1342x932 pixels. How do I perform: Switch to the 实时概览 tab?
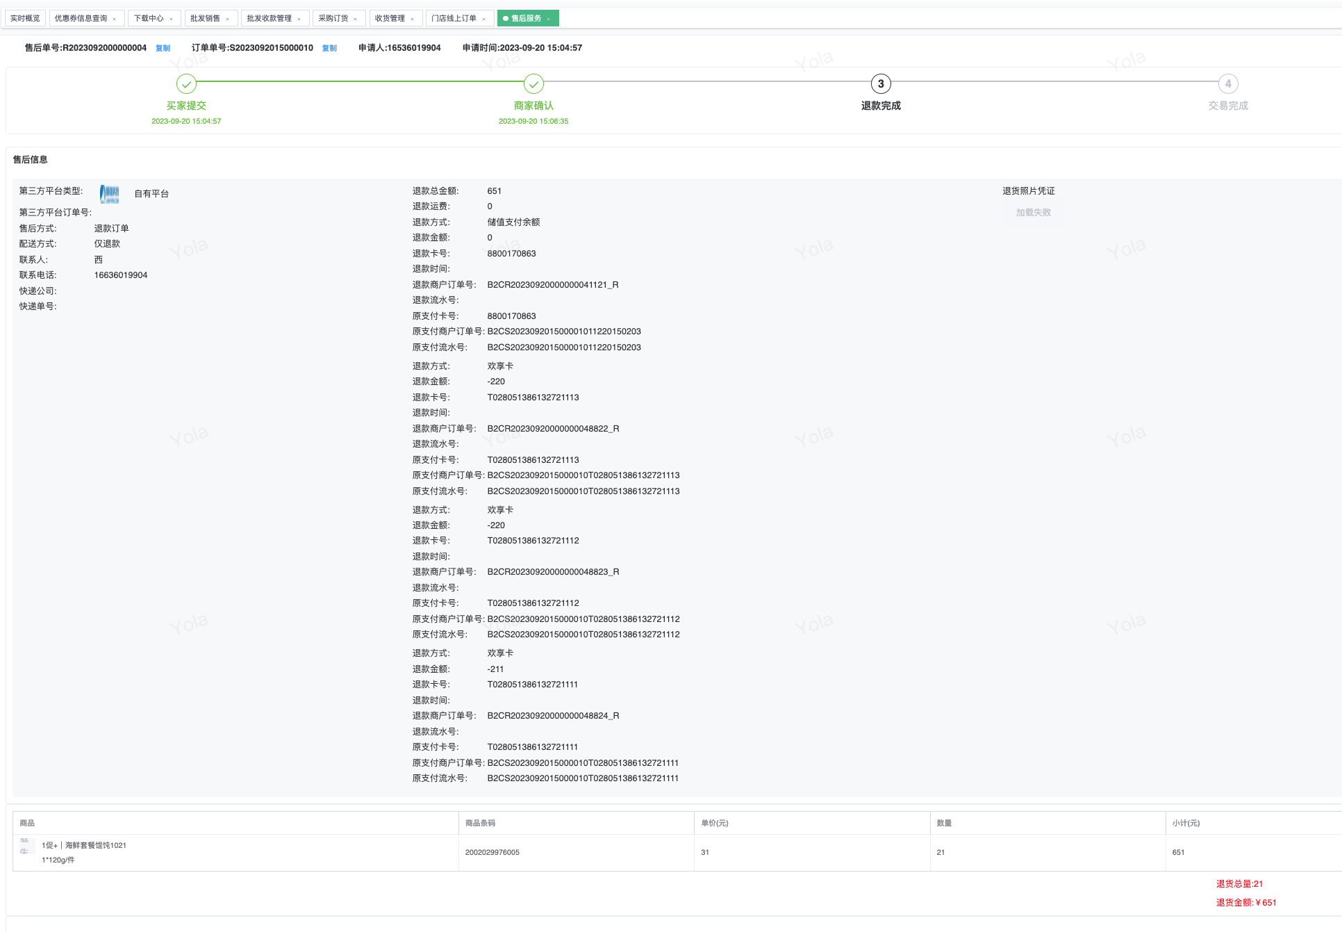(25, 19)
